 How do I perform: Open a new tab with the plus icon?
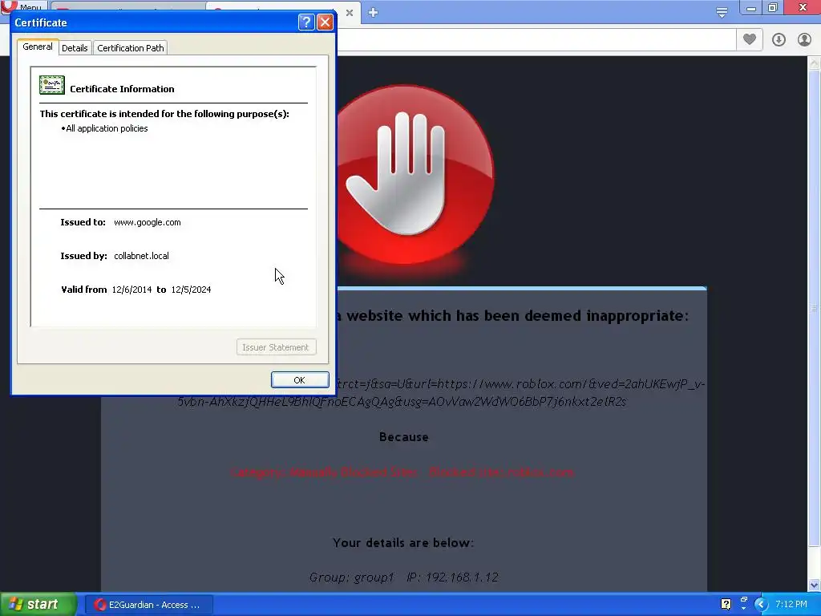[x=373, y=12]
